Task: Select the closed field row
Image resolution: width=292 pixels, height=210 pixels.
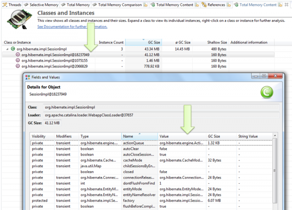Action: (x=151, y=172)
